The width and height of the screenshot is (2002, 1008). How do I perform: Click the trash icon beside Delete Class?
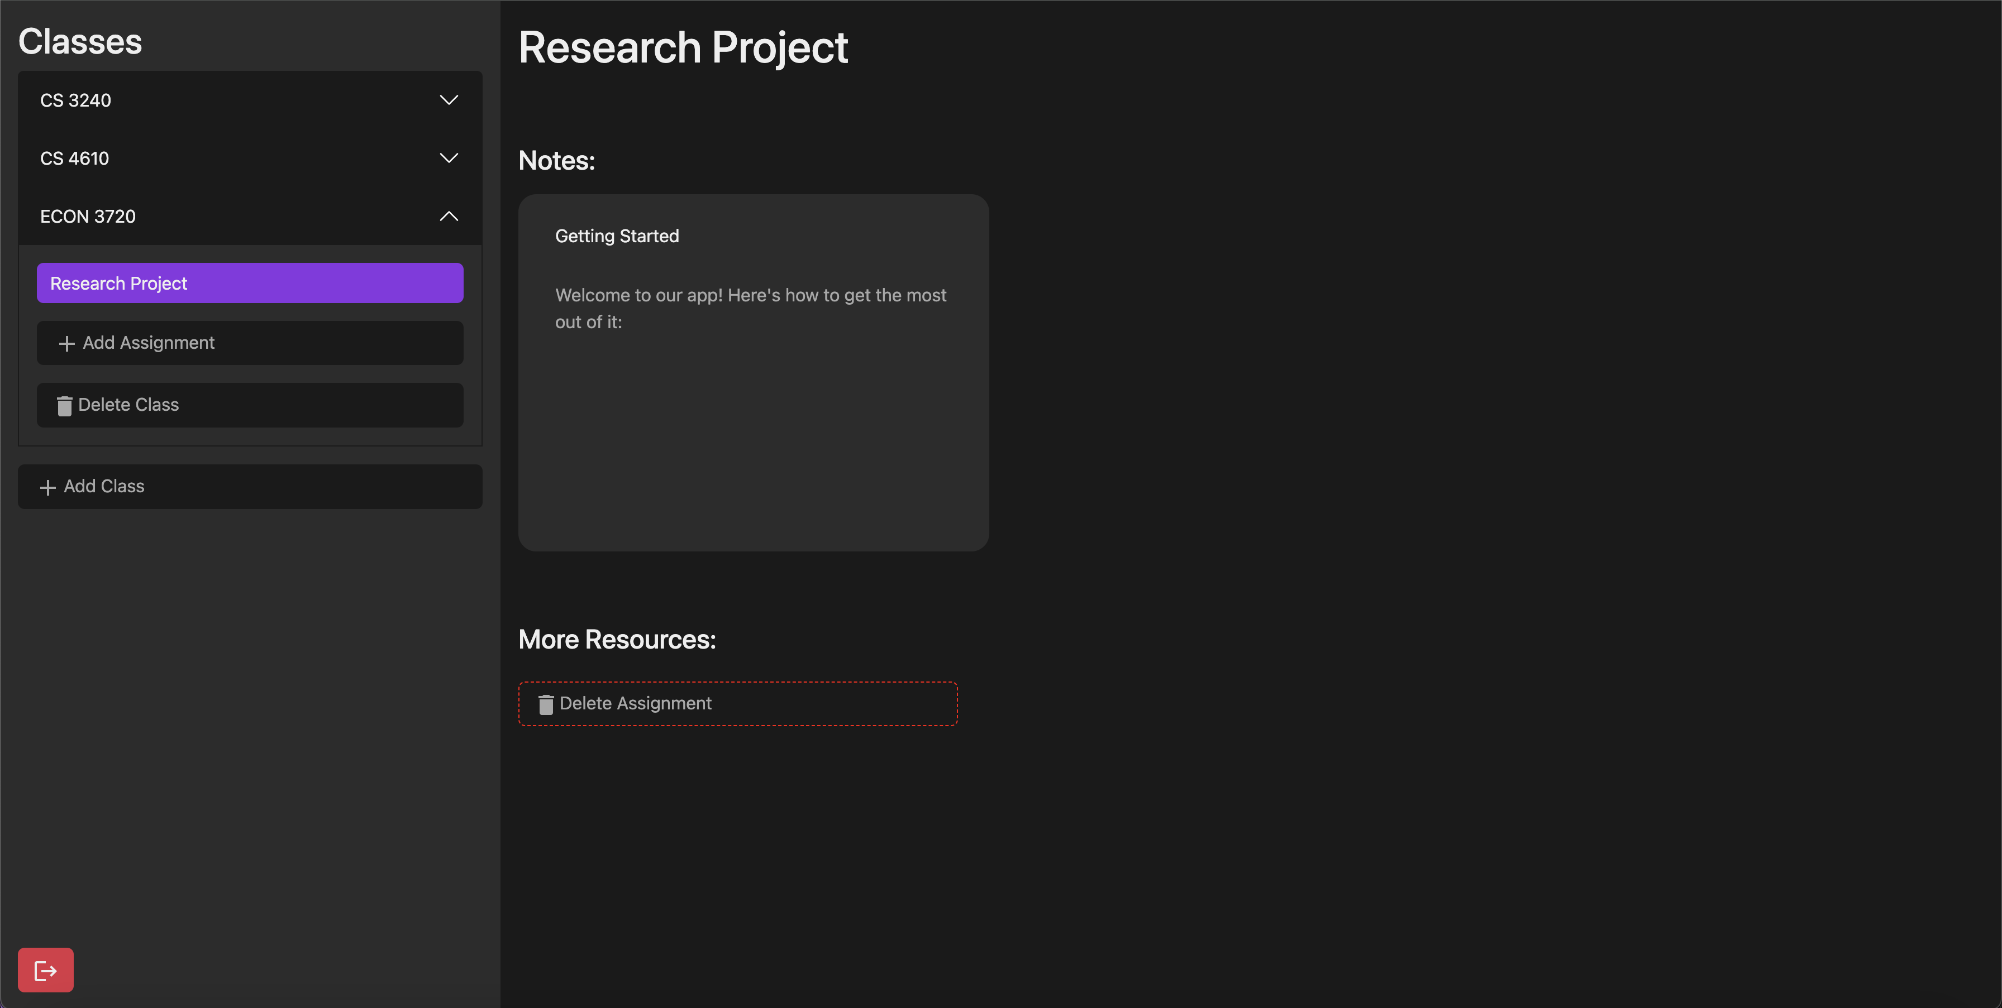(64, 405)
